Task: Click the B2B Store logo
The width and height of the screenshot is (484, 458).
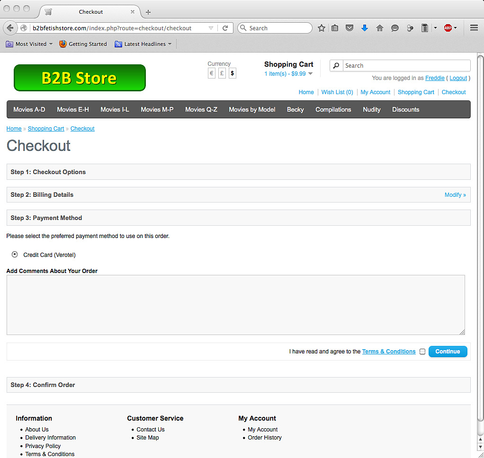Action: (x=80, y=78)
